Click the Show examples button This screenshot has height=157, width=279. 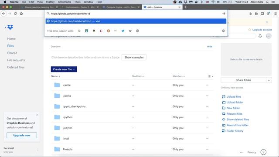(x=134, y=57)
